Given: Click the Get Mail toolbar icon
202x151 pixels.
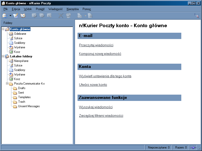Looking at the screenshot, I should [5, 16].
